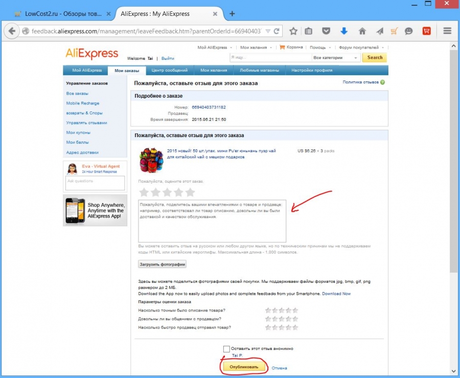Open Мои заказы navigation tab
This screenshot has height=378, width=460.
(x=127, y=71)
